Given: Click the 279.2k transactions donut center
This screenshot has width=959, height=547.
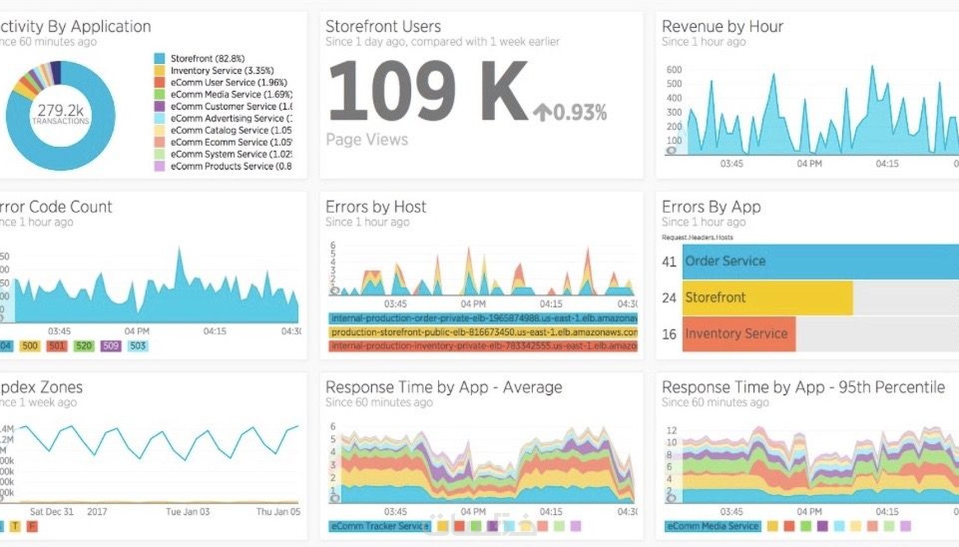Looking at the screenshot, I should [x=60, y=114].
